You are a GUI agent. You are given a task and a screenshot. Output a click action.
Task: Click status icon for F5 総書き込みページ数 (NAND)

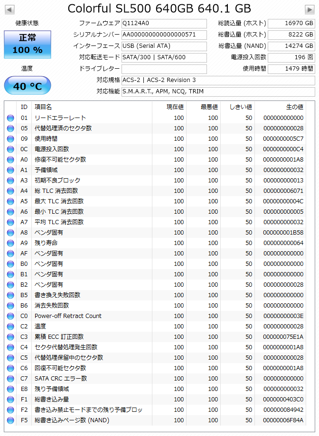[x=10, y=420]
